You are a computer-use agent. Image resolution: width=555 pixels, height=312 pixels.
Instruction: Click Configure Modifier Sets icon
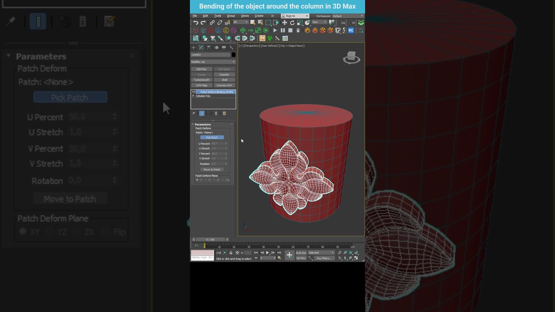[224, 114]
